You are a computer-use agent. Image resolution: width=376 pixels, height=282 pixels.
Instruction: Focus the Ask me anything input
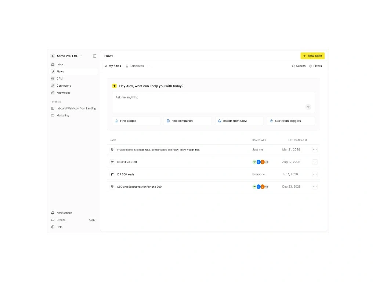point(213,102)
